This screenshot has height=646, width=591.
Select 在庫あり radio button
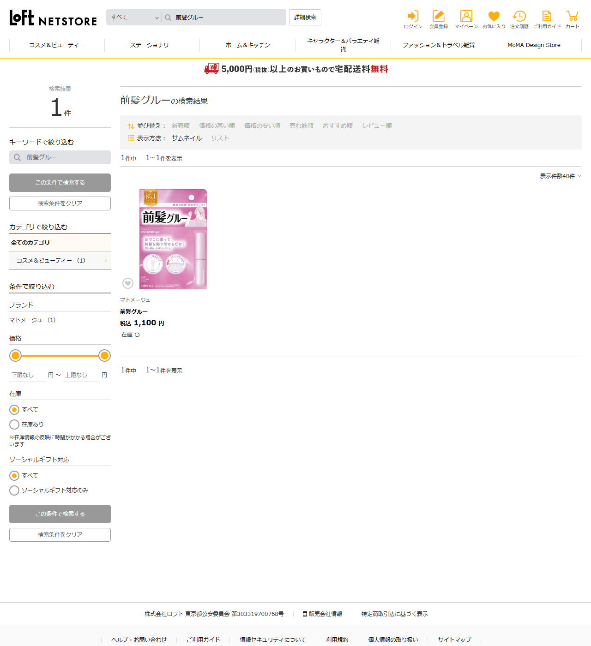click(14, 425)
